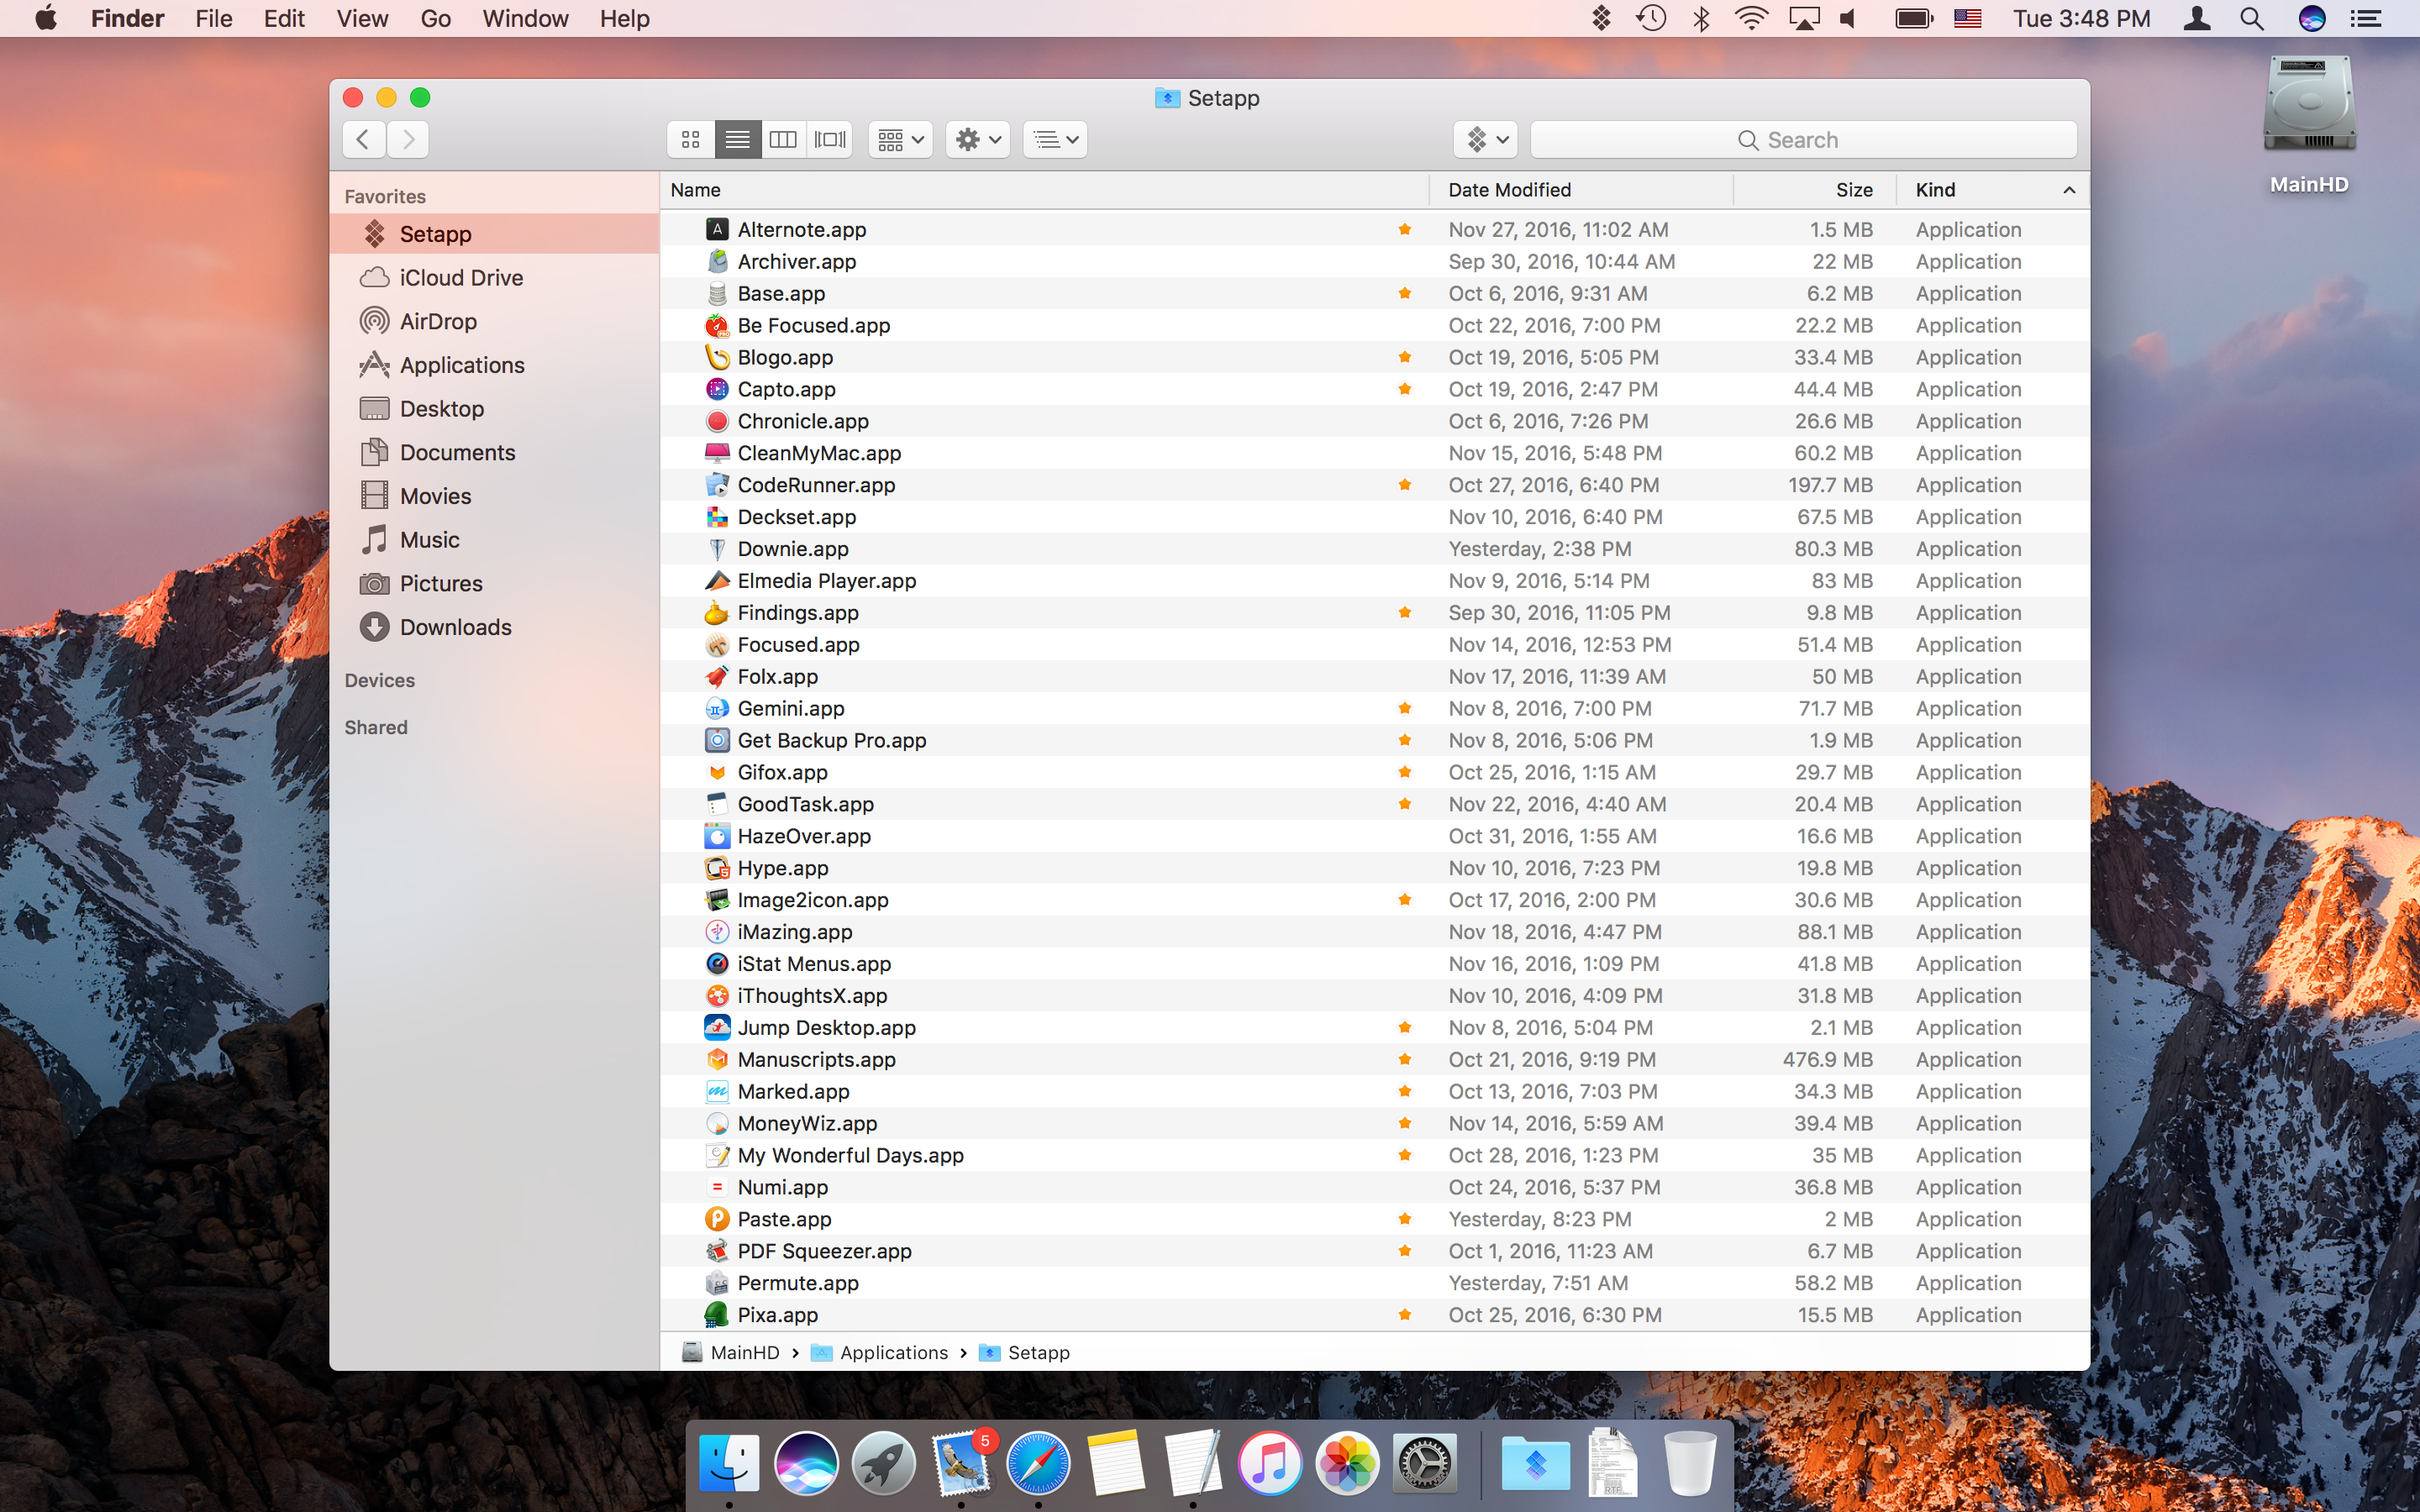Go back with the back arrow button

364,140
